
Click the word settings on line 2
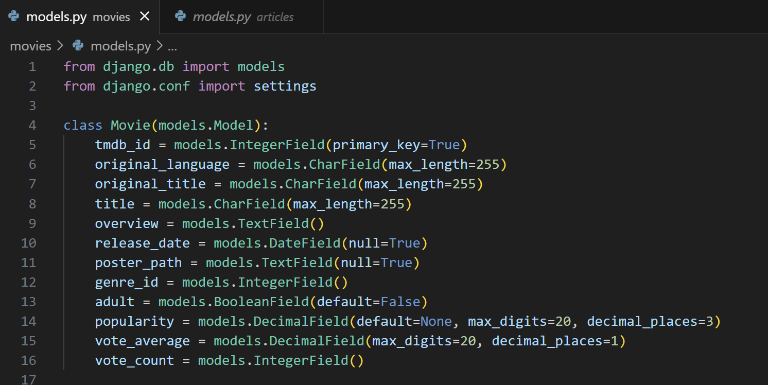point(285,86)
